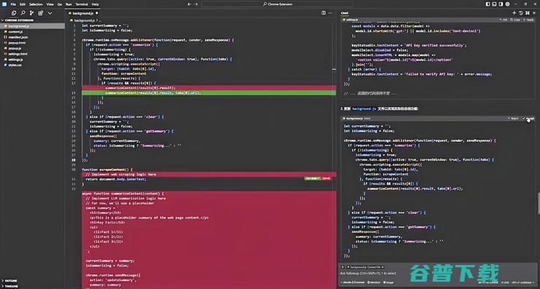Open the Extensions view icon
The height and width of the screenshot is (289, 540).
pos(41,13)
